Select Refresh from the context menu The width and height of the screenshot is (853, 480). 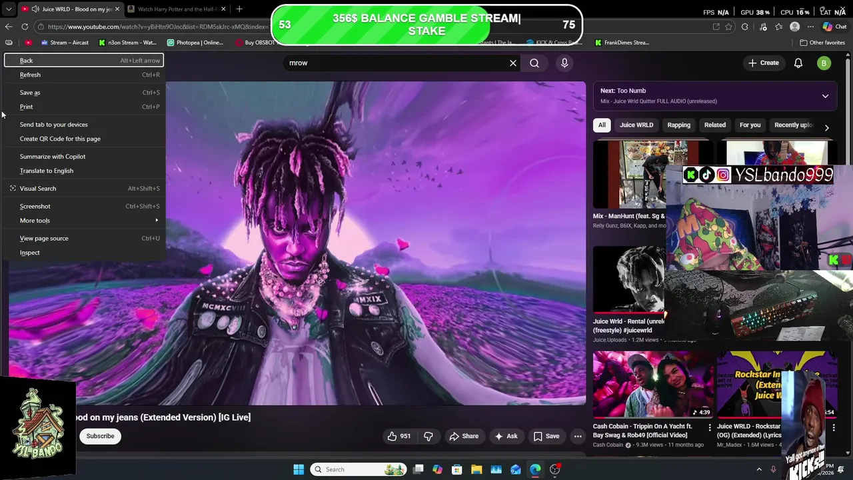(x=83, y=75)
